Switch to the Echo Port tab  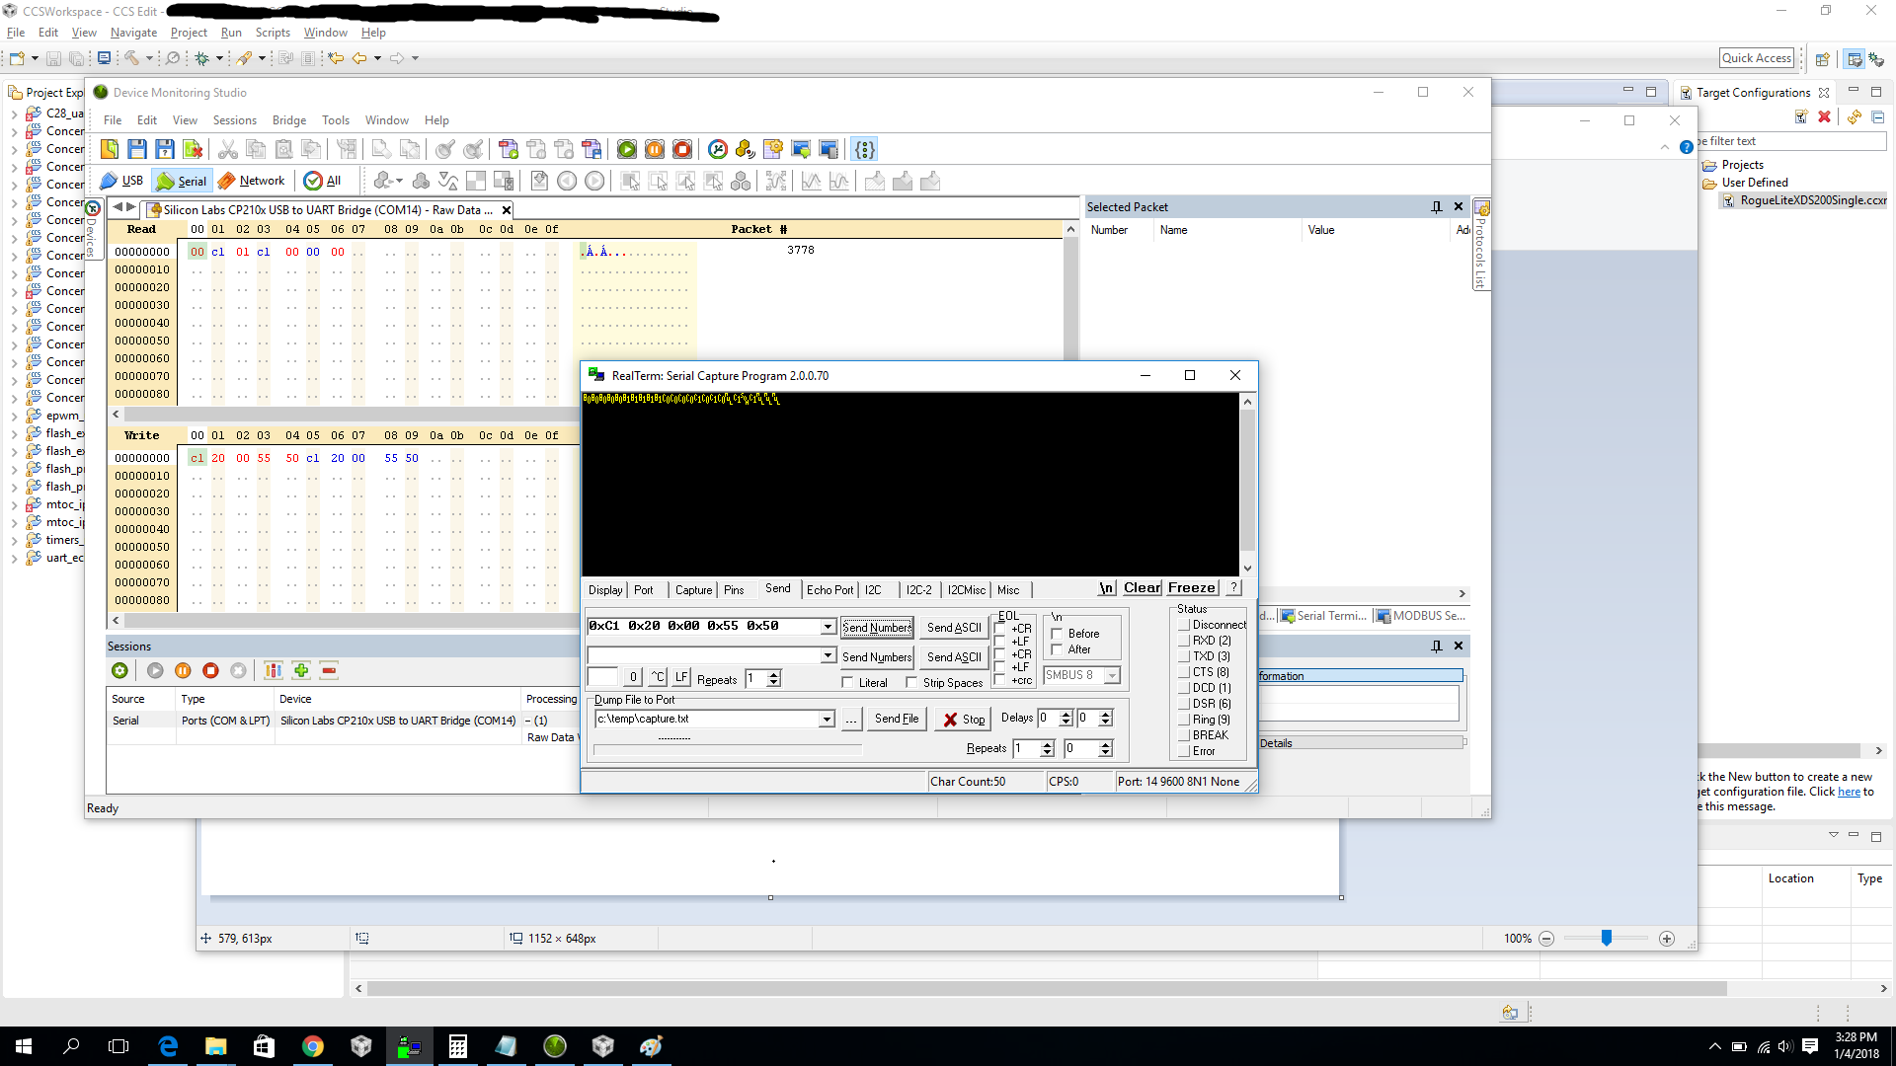[x=829, y=590]
